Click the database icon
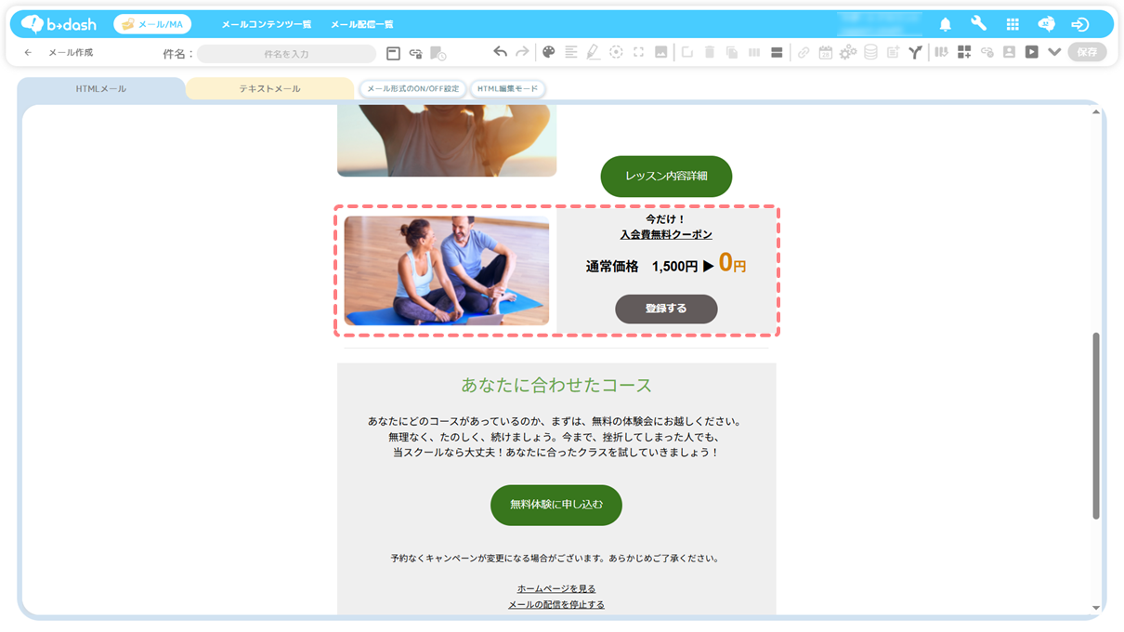Screen dimensions: 1124x632 pyautogui.click(x=870, y=52)
